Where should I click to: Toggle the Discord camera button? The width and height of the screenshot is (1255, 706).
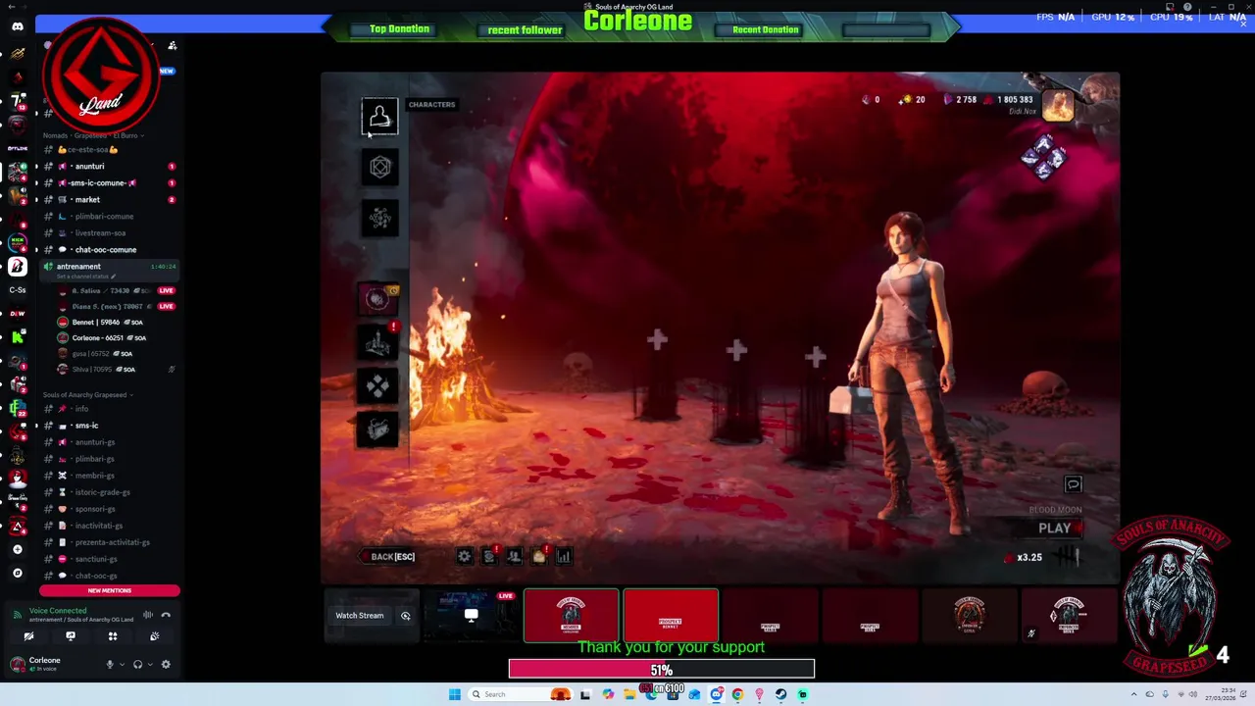point(28,636)
